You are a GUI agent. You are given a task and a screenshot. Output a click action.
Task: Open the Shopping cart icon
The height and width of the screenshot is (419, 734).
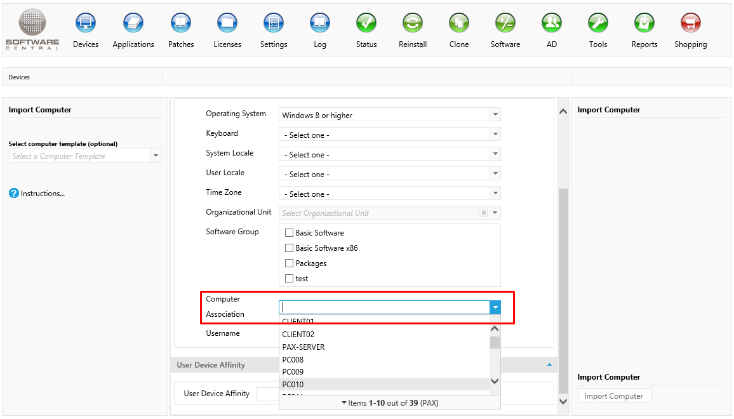(690, 24)
